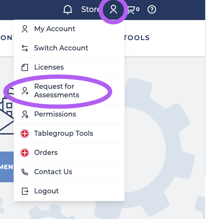This screenshot has height=219, width=206.
Task: Click the phone icon beside Contact Us
Action: [x=25, y=172]
